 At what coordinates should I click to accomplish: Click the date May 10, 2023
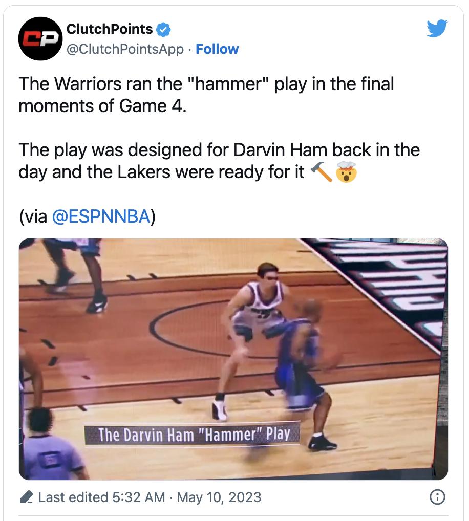tap(219, 497)
